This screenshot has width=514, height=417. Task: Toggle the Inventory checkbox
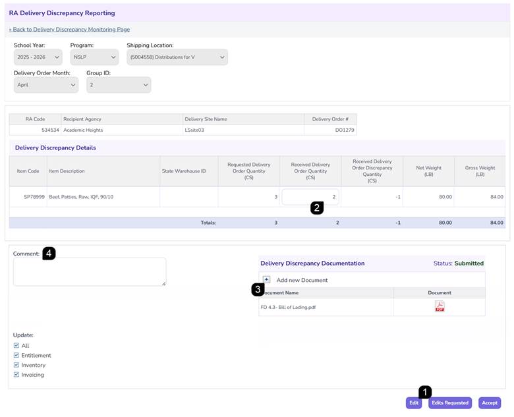16,365
